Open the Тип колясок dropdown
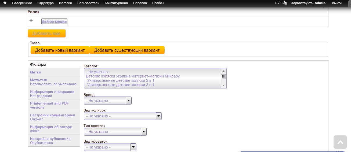The width and height of the screenshot is (351, 152). point(115,132)
